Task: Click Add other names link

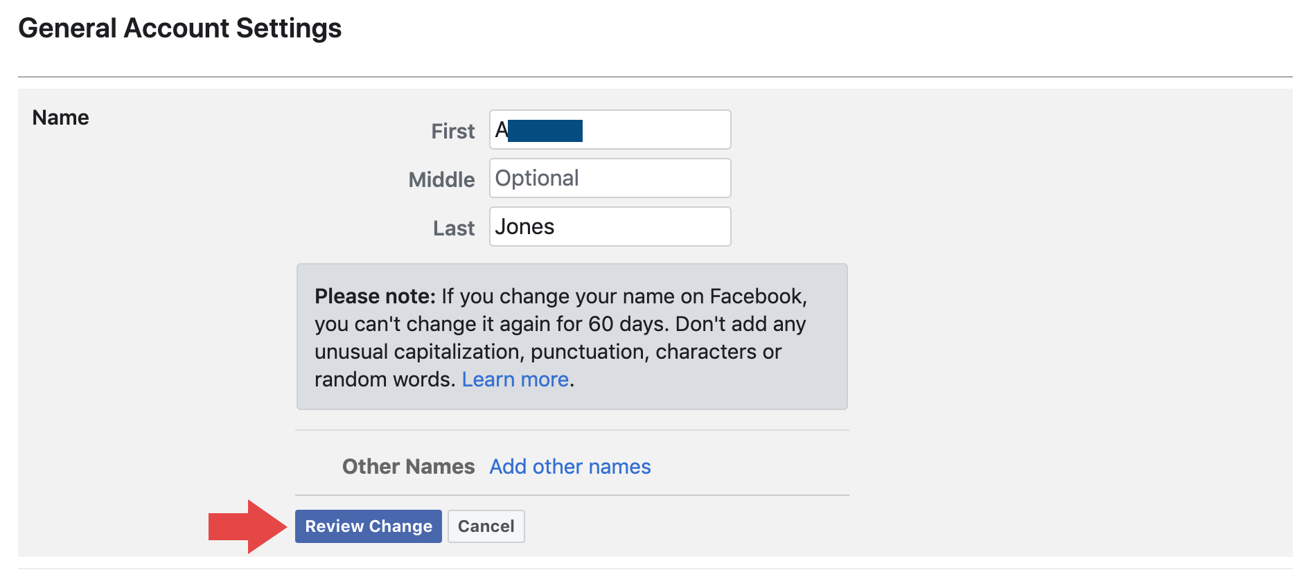Action: click(570, 466)
